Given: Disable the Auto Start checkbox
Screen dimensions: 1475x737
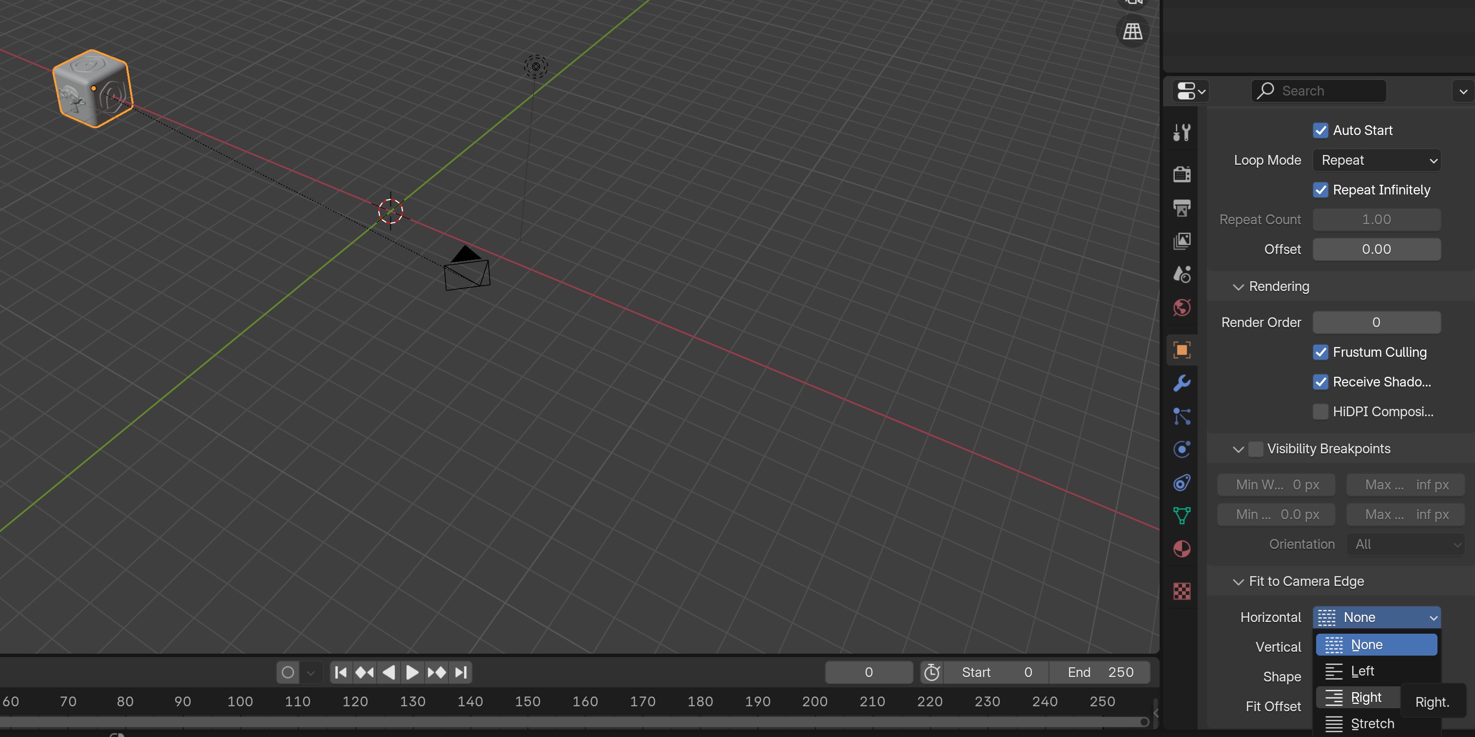Looking at the screenshot, I should coord(1320,131).
